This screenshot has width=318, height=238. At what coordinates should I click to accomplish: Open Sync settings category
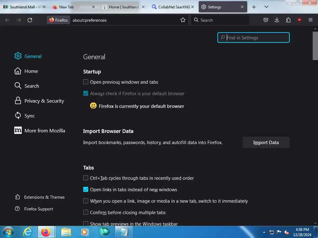[25, 116]
